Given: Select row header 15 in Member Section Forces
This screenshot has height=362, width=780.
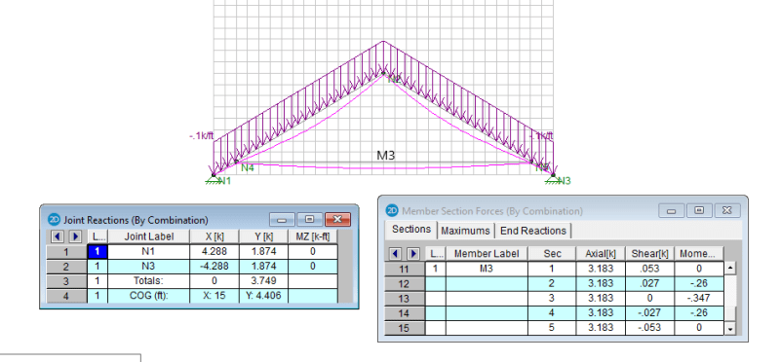Looking at the screenshot, I should 405,328.
